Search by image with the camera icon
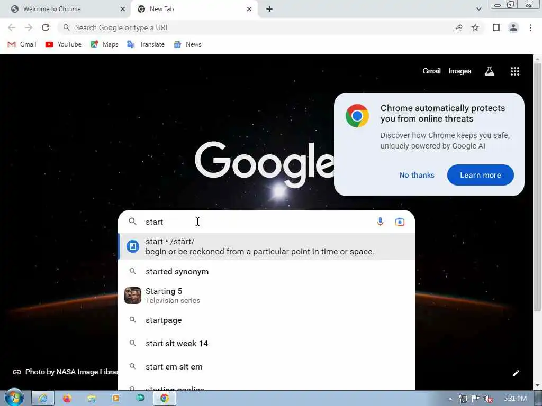 click(x=400, y=222)
